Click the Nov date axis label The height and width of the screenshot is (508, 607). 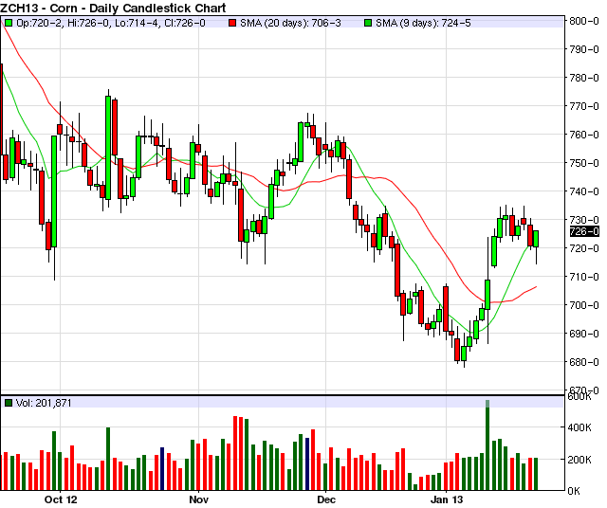coord(198,499)
